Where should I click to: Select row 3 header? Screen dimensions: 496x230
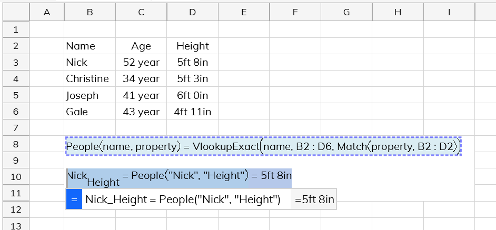click(16, 62)
